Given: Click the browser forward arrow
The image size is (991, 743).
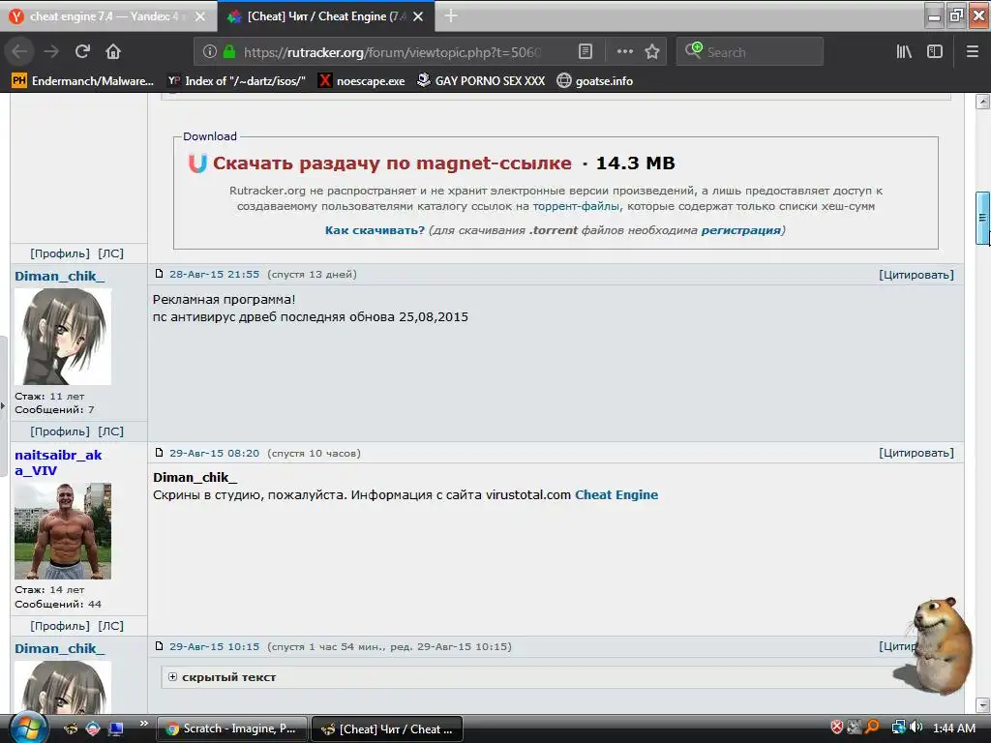Looking at the screenshot, I should point(51,52).
